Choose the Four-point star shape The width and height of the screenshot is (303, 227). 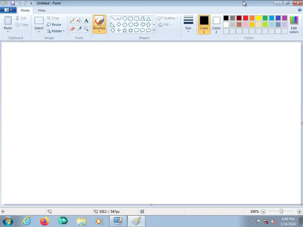(x=119, y=30)
